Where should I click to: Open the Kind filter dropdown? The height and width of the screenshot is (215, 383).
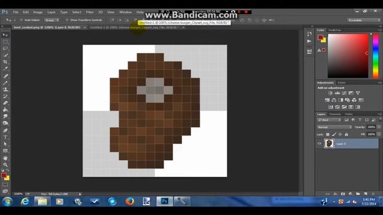click(x=329, y=120)
